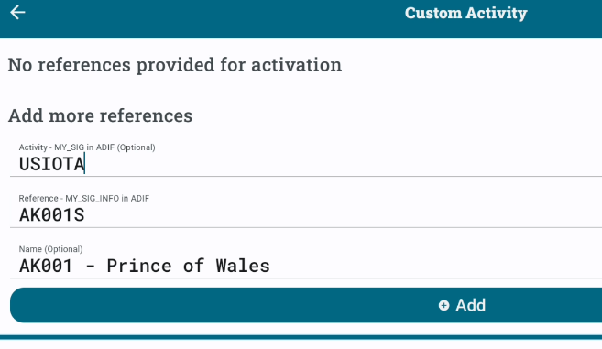Click the plus circle icon on Add
602x349 pixels.
pyautogui.click(x=443, y=305)
